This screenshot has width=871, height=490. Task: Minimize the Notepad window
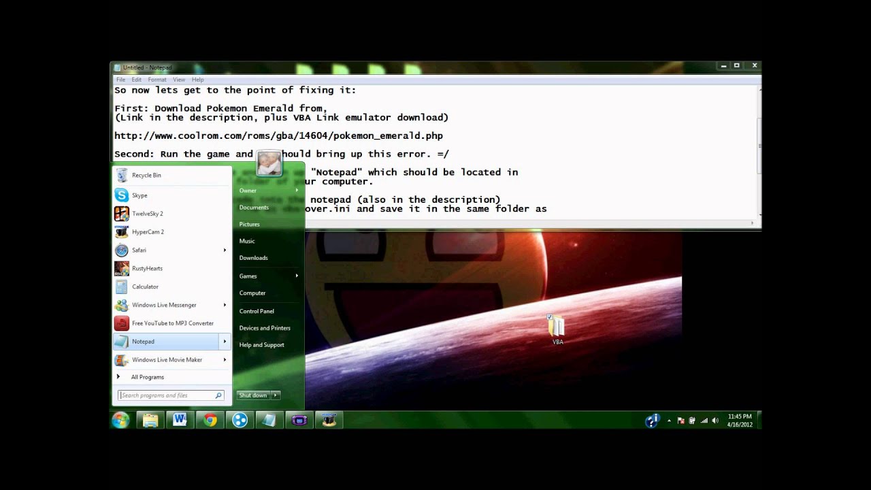(x=722, y=66)
